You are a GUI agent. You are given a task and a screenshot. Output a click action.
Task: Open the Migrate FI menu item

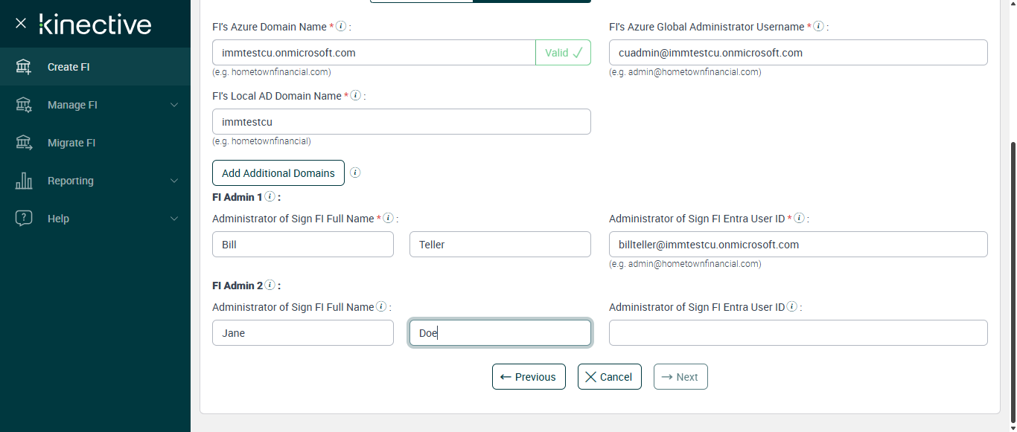71,143
